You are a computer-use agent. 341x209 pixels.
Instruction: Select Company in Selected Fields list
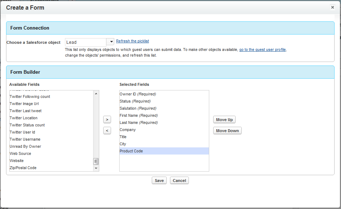pos(127,130)
